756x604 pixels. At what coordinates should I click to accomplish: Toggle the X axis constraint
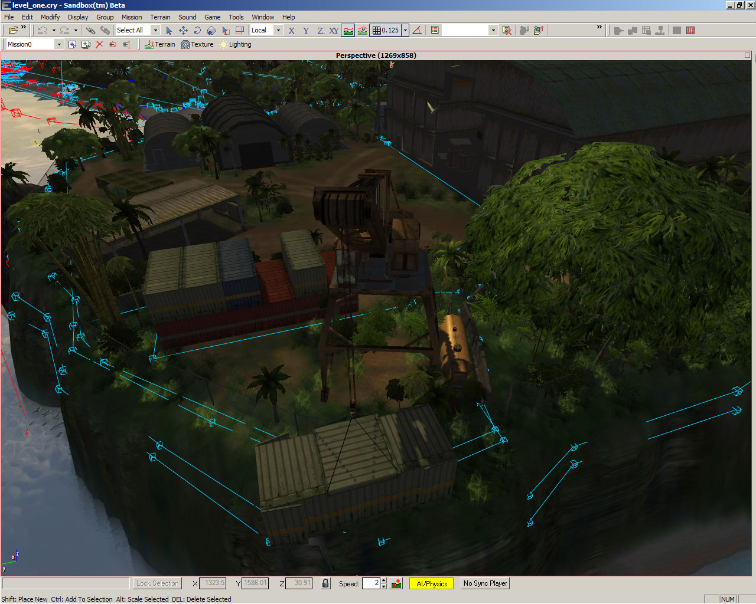(292, 30)
